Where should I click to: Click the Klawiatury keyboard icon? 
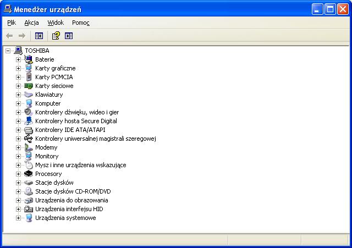pyautogui.click(x=29, y=95)
